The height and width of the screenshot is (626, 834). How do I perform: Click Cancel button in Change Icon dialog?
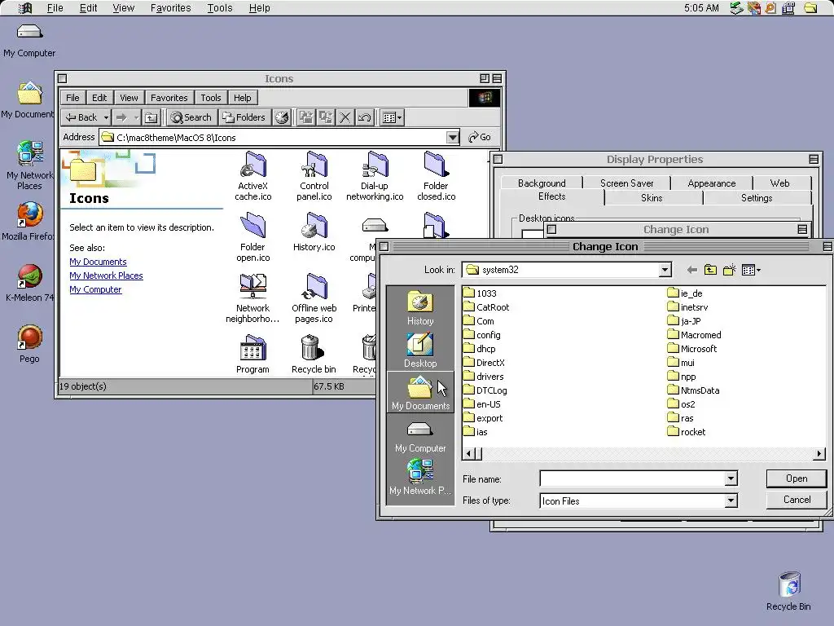(797, 500)
